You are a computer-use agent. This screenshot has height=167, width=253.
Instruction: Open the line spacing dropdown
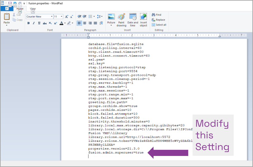100,17
